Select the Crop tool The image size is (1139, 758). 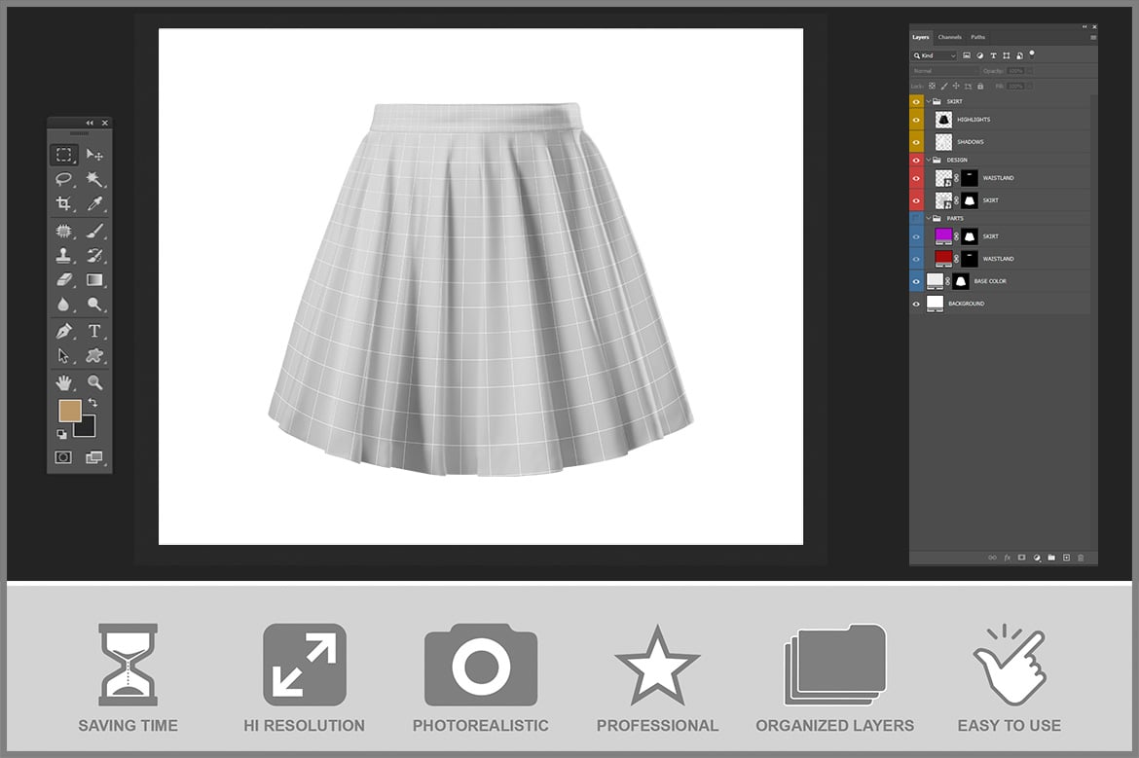tap(64, 203)
